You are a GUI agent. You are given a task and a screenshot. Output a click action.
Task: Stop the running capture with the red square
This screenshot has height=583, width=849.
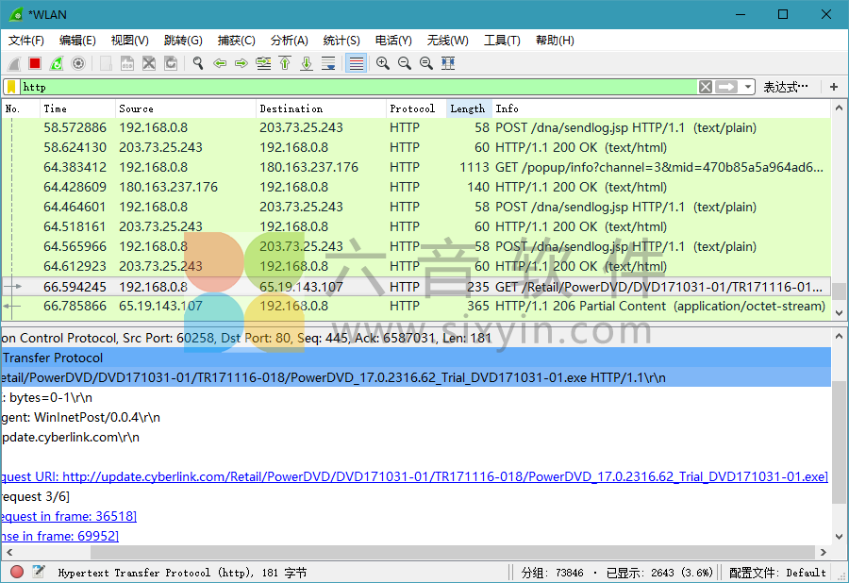[x=33, y=62]
